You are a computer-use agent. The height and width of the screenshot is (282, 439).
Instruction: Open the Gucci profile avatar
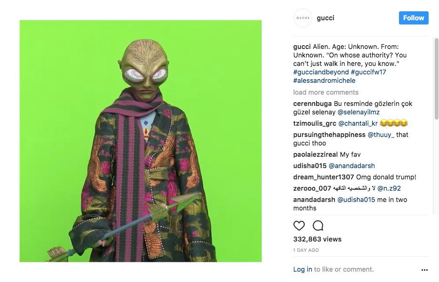point(303,18)
